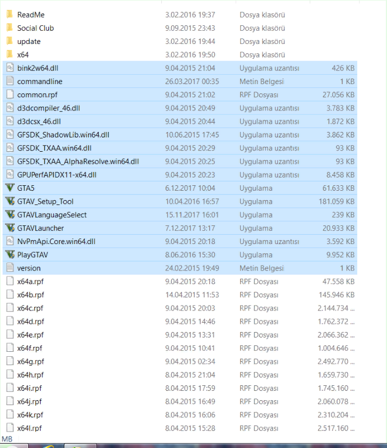This screenshot has height=448, width=387.
Task: Click the GPUPerfAPIDX11-x64.dll icon
Action: click(10, 174)
